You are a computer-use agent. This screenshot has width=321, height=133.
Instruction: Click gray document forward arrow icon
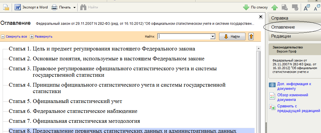[285, 8]
